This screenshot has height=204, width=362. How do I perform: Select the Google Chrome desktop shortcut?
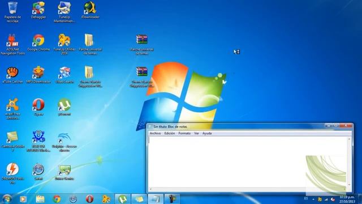coord(38,43)
